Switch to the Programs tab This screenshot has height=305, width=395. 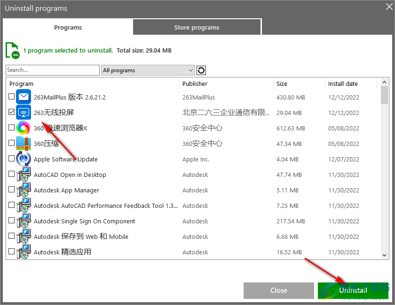68,27
